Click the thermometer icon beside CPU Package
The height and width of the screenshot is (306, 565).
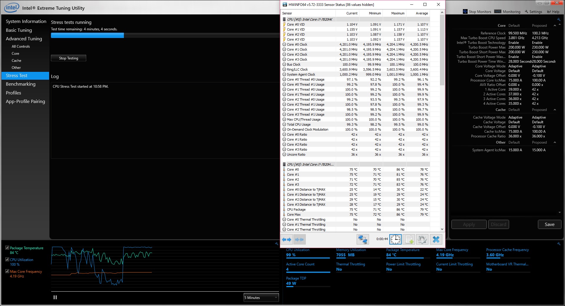click(x=284, y=209)
